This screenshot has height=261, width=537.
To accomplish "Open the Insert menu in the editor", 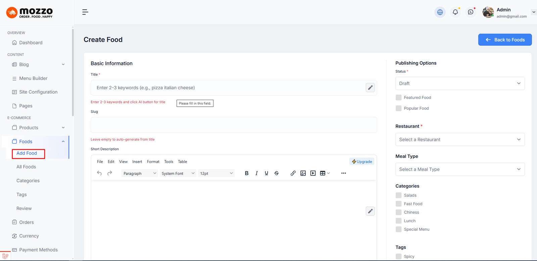I will [137, 162].
